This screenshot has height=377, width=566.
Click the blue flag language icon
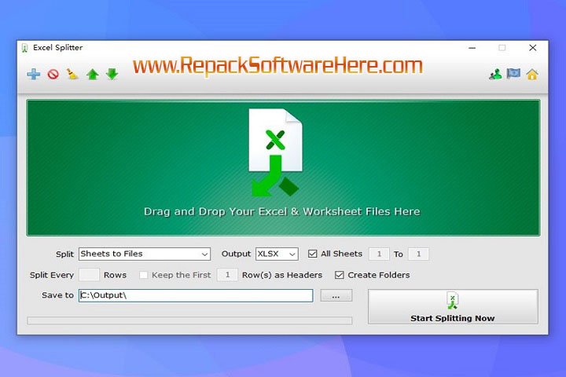tap(513, 74)
